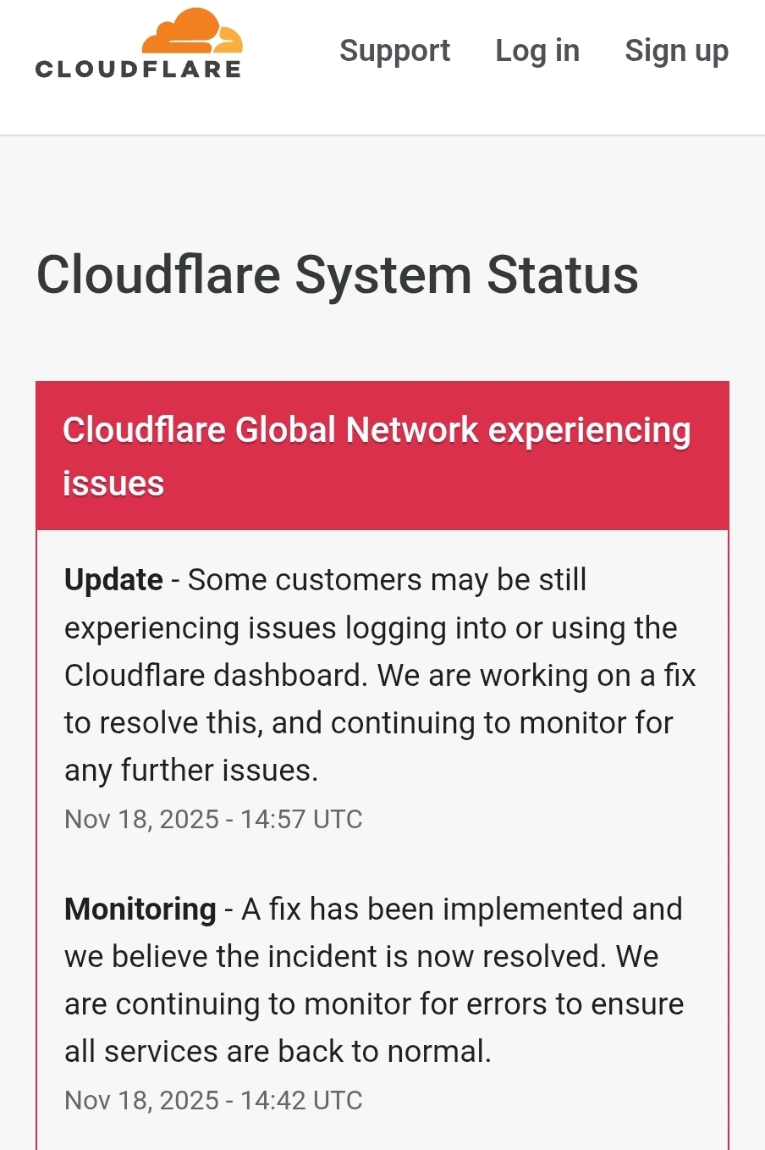This screenshot has height=1150, width=765.
Task: Click the Cloudflare System Status heading
Action: point(337,275)
